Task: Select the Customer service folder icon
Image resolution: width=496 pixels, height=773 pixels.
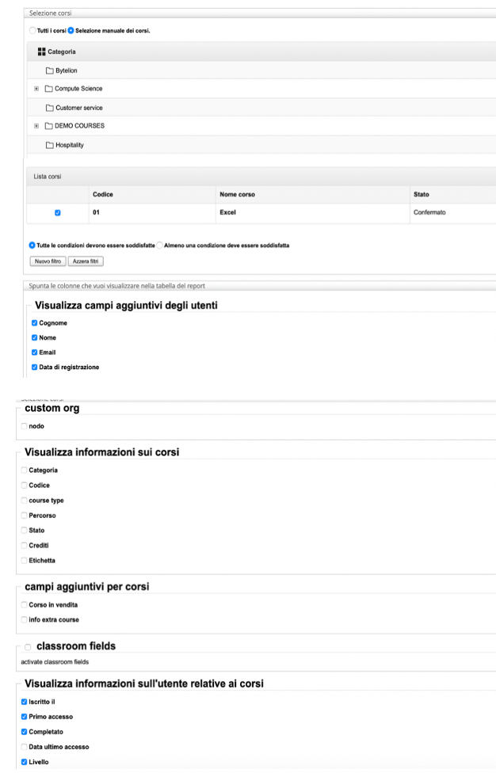Action: [x=50, y=108]
